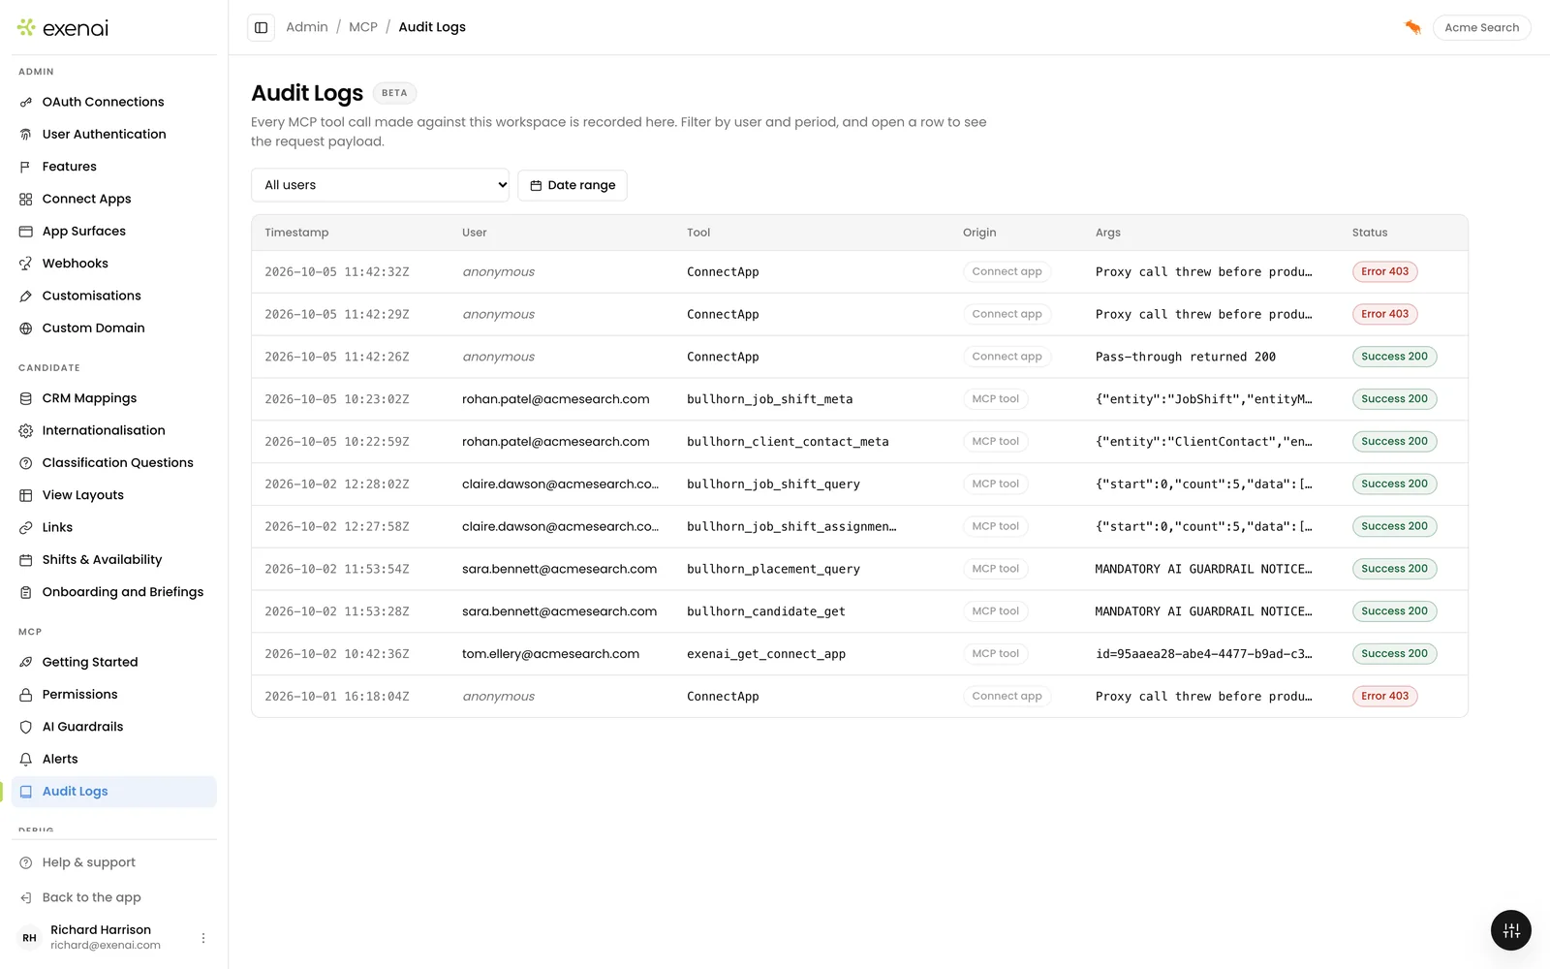This screenshot has height=969, width=1550.
Task: Click MCP tool origin on exenai_get_connect_app row
Action: (x=995, y=654)
